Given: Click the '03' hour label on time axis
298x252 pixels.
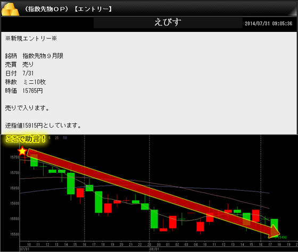Looking at the screenshot, I should point(186,245).
